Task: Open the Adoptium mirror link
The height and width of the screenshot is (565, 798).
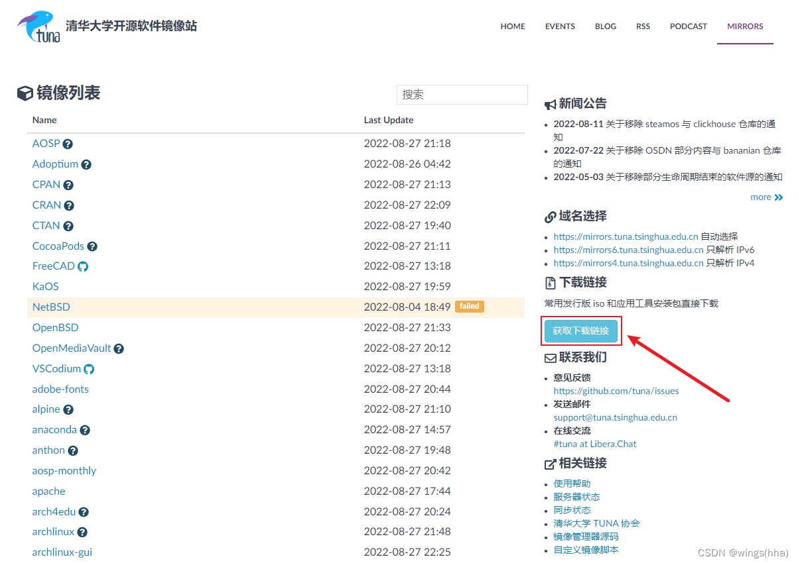Action: 55,164
